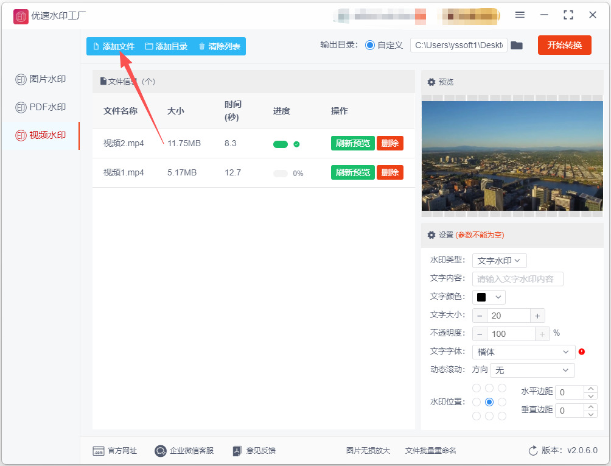Click minus to decrease 不透明度

[480, 334]
